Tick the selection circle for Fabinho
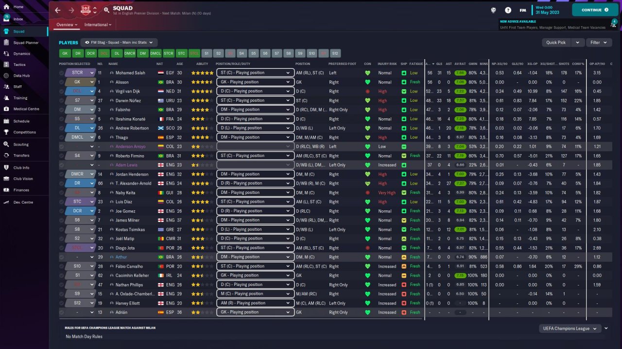 point(62,110)
